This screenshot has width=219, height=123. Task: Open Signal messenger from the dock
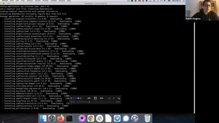click(x=126, y=118)
